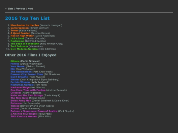Image resolution: width=178 pixels, height=133 pixels.
Task: Open A Quiet Passion link
Action: pos(20,33)
